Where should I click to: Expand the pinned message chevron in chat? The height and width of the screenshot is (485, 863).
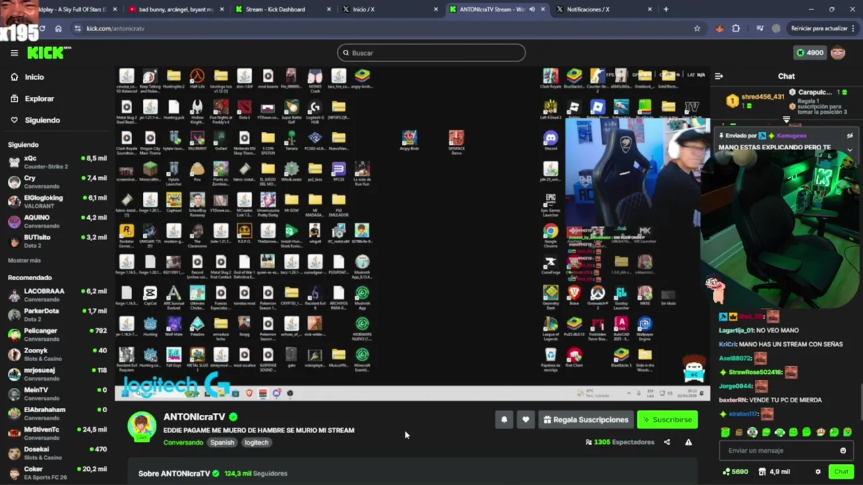click(x=850, y=150)
